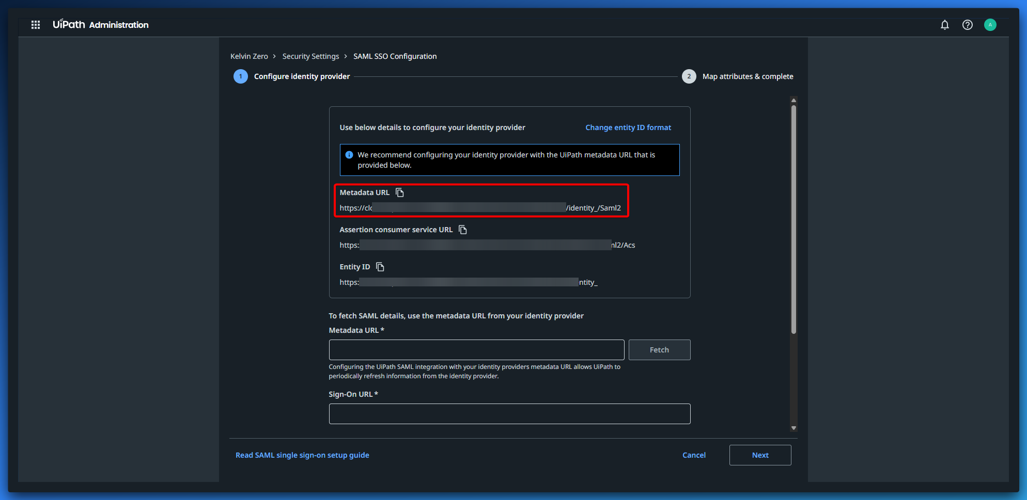Copy the Metadata URL value
Screen dimensions: 1027x500
(x=400, y=192)
